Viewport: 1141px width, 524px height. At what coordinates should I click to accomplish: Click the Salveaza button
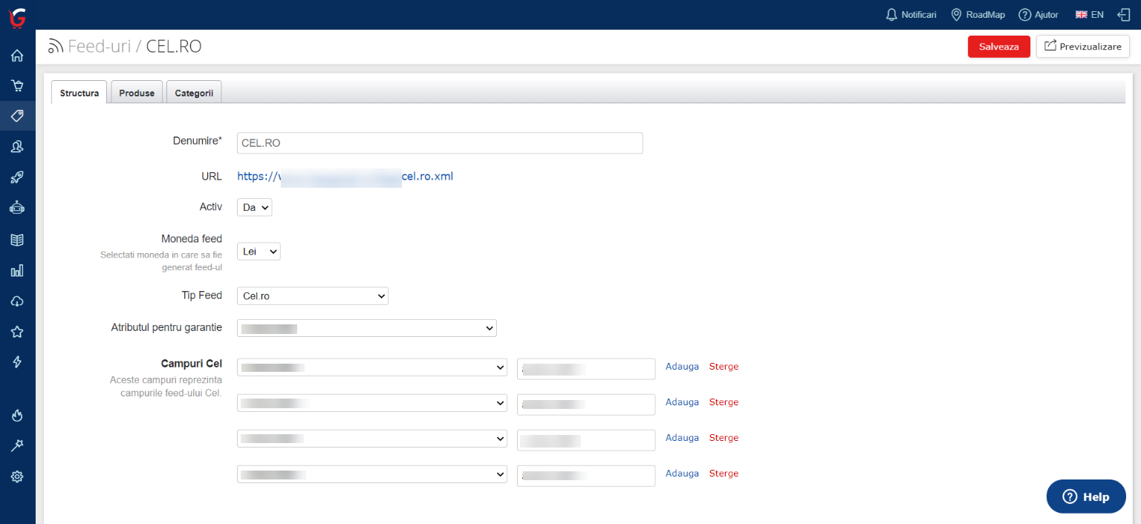pos(999,46)
